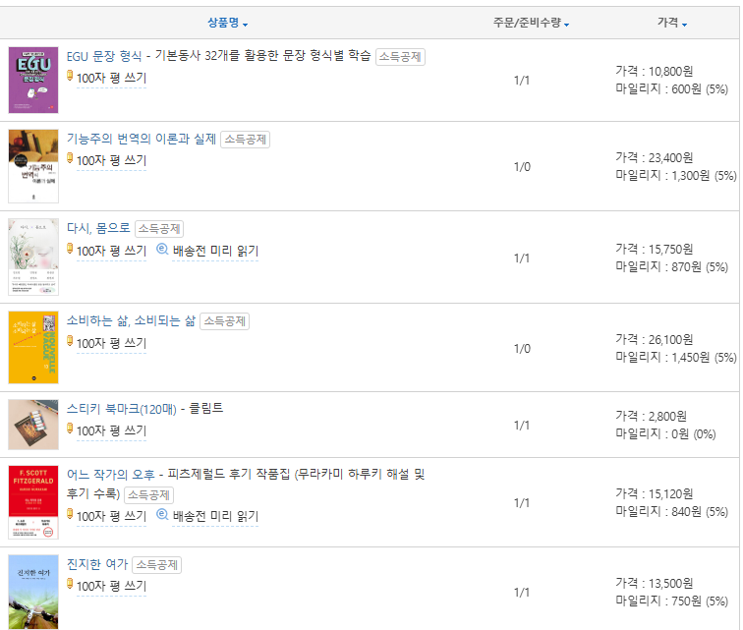
Task: Sort by 상품명 column header
Action: pos(227,23)
